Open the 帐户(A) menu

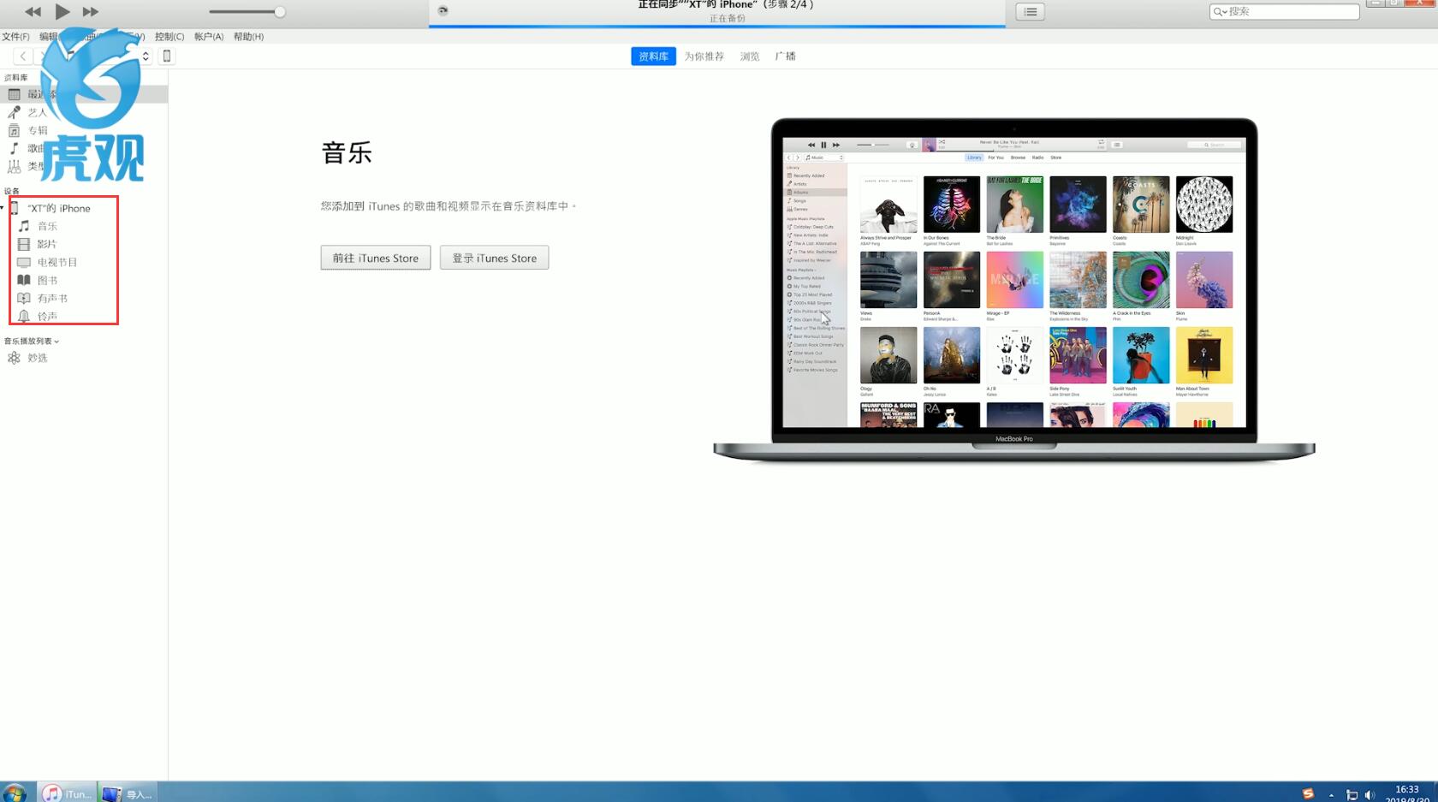pyautogui.click(x=209, y=37)
